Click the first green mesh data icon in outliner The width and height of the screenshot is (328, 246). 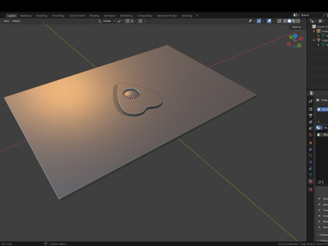323,36
